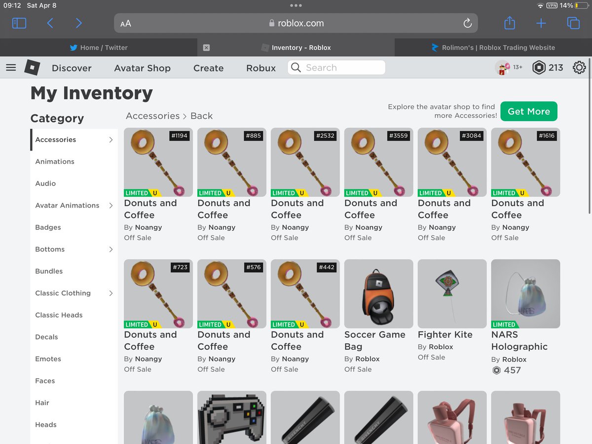The image size is (592, 444).
Task: Expand the Avatar Animations category chevron
Action: (x=111, y=205)
